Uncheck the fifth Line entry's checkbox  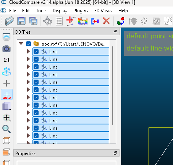point(36,82)
